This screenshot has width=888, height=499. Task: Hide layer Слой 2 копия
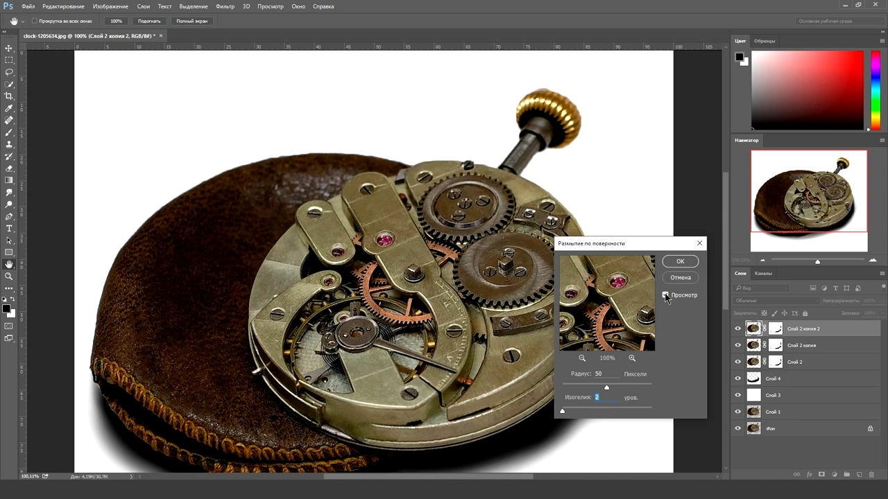pyautogui.click(x=737, y=345)
